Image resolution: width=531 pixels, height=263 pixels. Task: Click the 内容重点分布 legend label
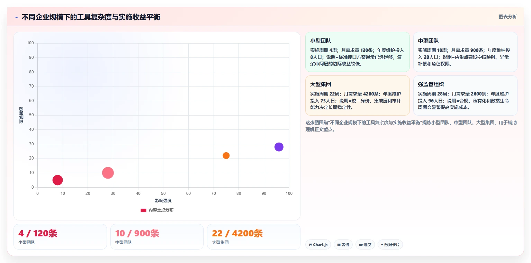(x=161, y=210)
